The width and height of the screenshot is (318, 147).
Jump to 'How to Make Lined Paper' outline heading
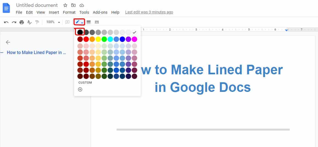click(36, 52)
